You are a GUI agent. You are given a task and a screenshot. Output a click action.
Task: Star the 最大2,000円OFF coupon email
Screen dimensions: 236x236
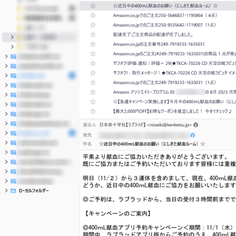(x=93, y=111)
